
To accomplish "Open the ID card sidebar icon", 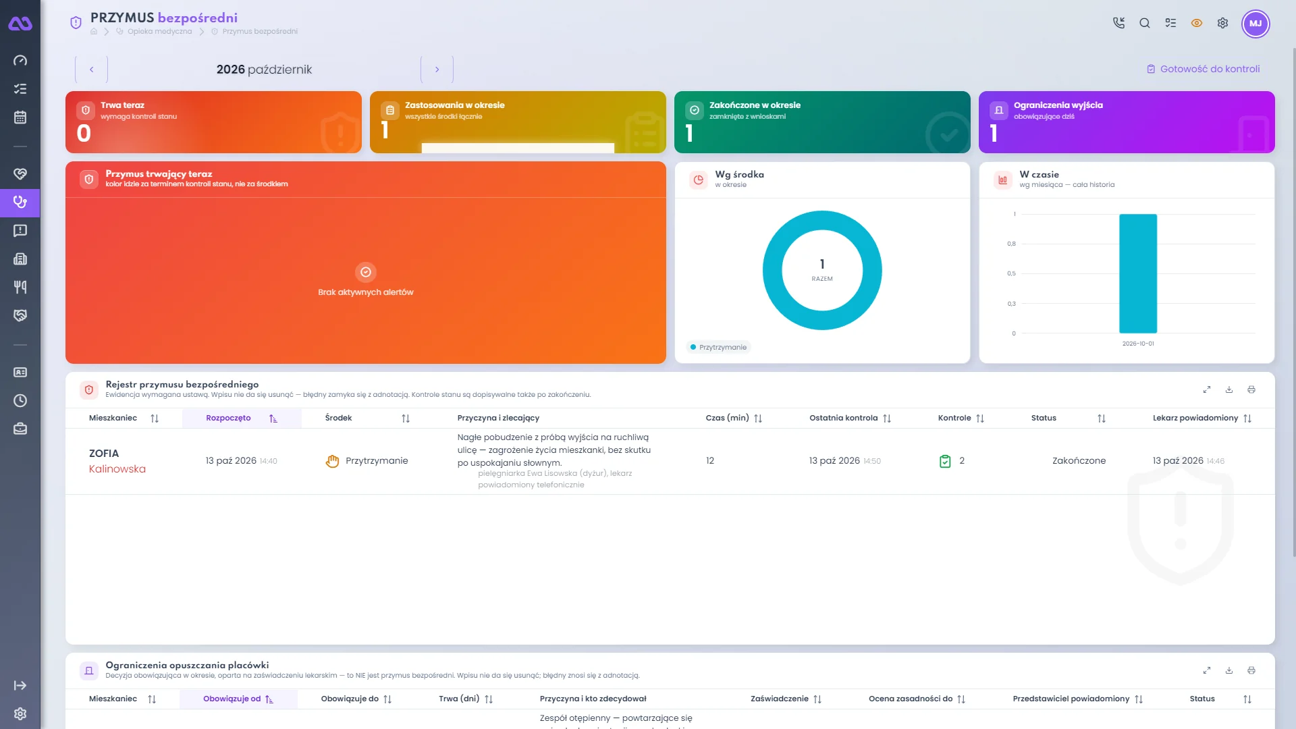I will (20, 373).
